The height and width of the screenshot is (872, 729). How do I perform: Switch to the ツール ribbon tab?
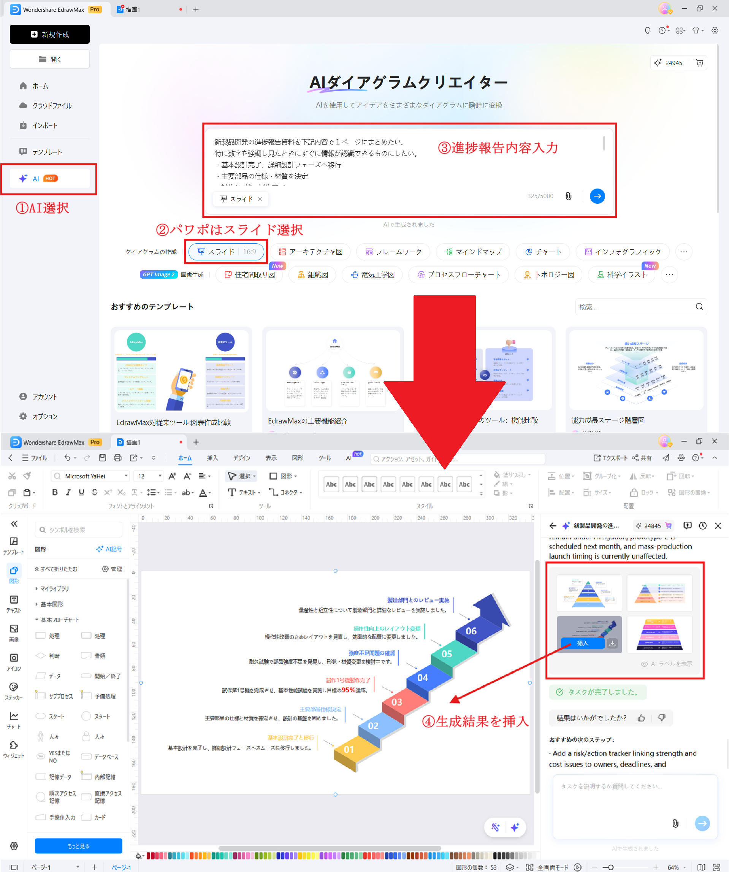325,458
